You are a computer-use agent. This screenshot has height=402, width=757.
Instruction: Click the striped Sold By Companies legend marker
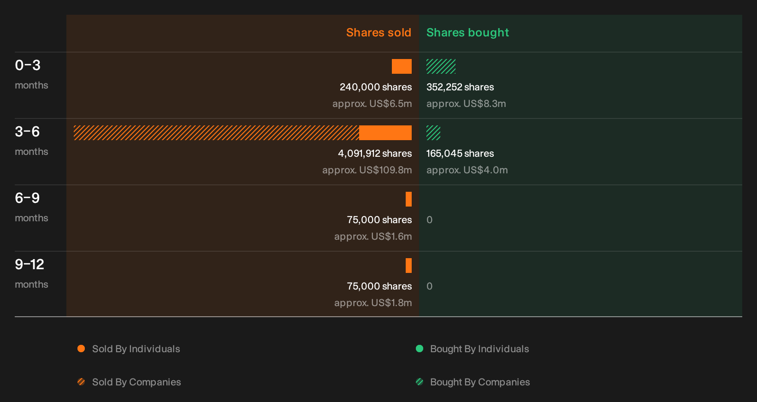tap(81, 382)
